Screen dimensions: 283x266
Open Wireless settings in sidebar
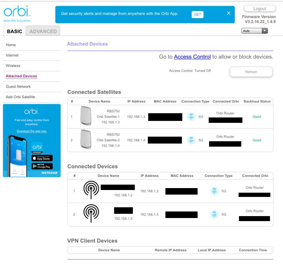tap(13, 66)
